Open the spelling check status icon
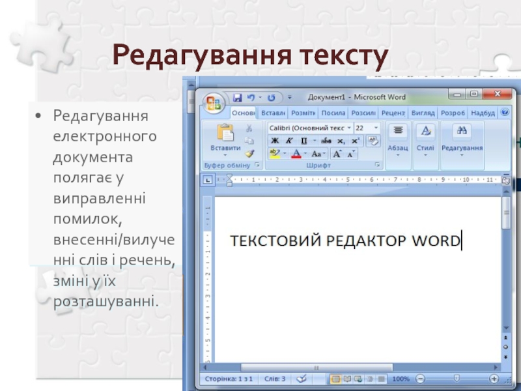Screen dimensions: 521x391 click(302, 379)
